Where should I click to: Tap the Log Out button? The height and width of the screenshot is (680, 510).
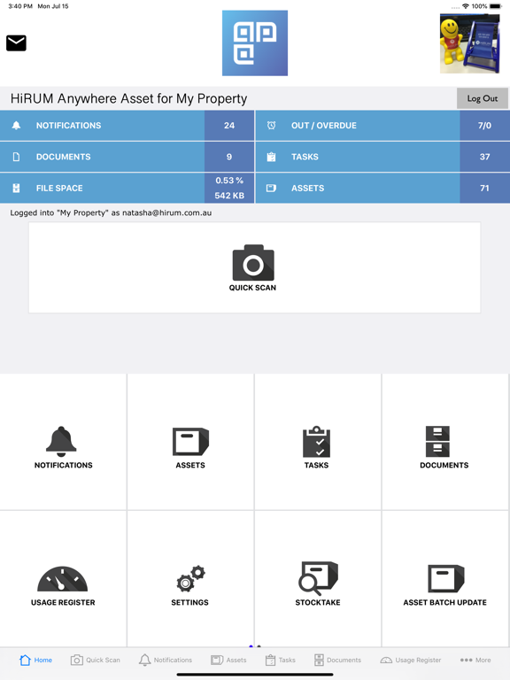483,98
